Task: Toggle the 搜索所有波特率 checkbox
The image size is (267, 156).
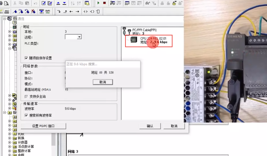Action: tap(26, 116)
